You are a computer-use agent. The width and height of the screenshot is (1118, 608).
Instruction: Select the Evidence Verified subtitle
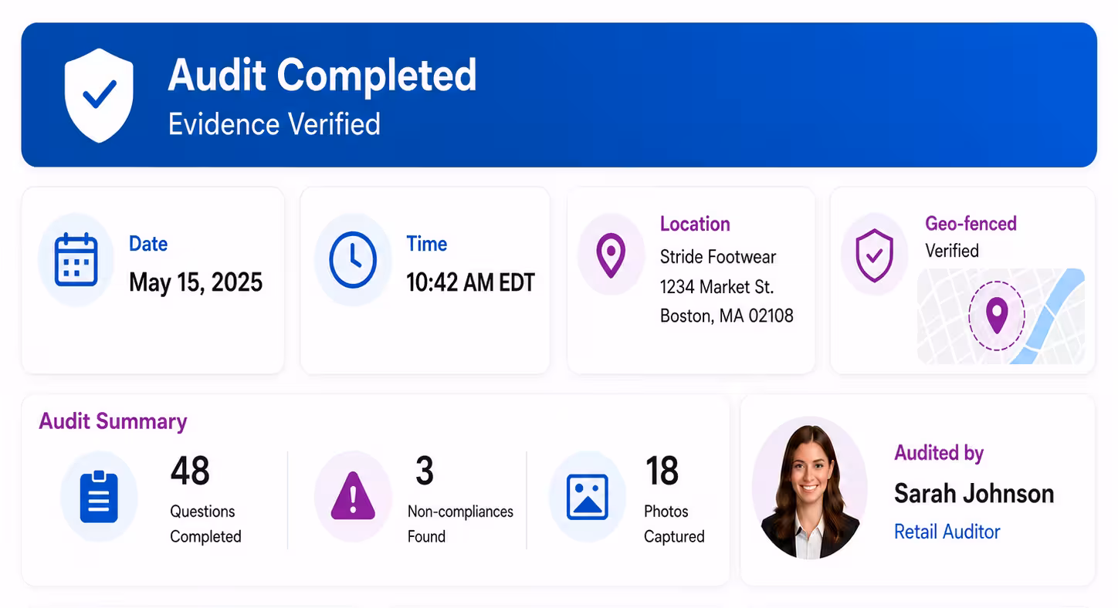tap(274, 124)
